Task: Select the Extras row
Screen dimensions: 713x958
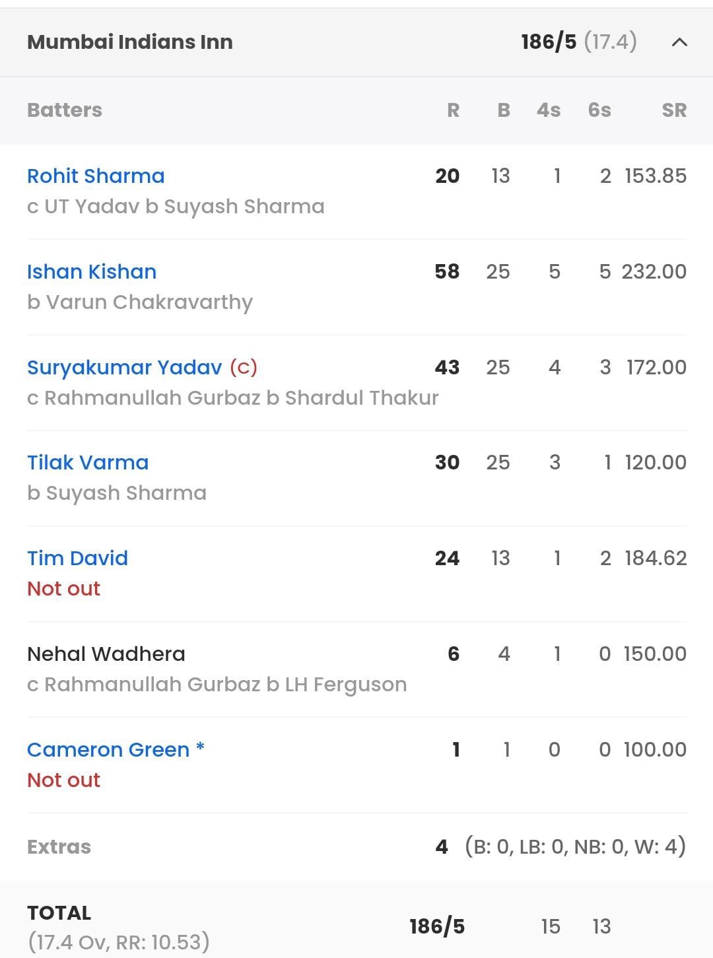Action: (x=59, y=846)
